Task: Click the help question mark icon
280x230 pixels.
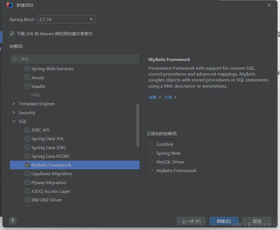Action: (13, 221)
